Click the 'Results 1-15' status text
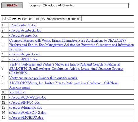Screen dimensions: 138x122 52,19
